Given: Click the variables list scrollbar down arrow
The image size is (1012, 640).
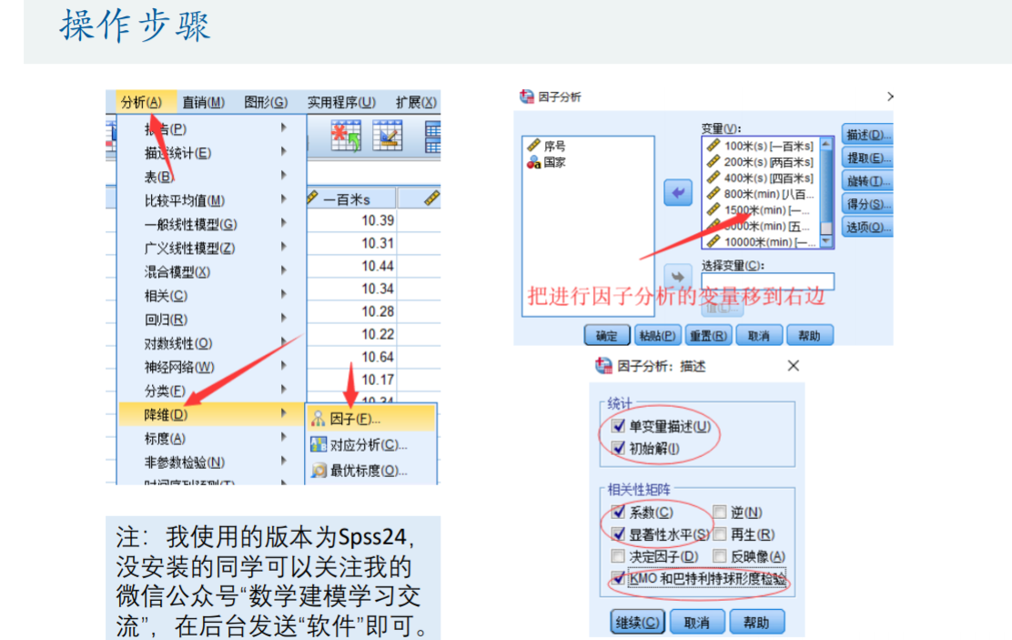Looking at the screenshot, I should click(x=826, y=241).
